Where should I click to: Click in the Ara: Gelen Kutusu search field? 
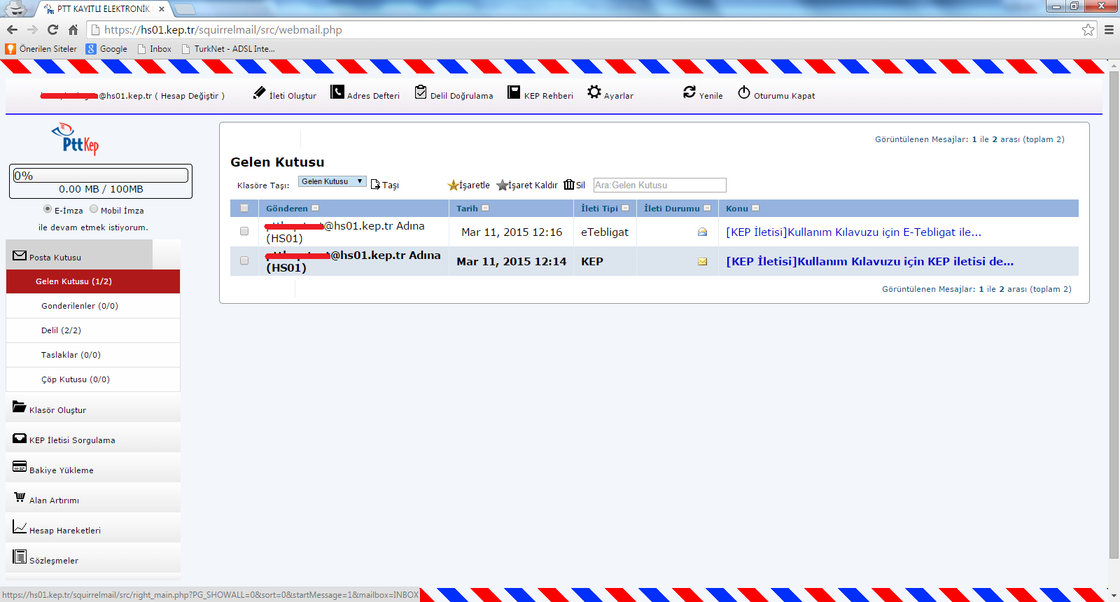[659, 185]
